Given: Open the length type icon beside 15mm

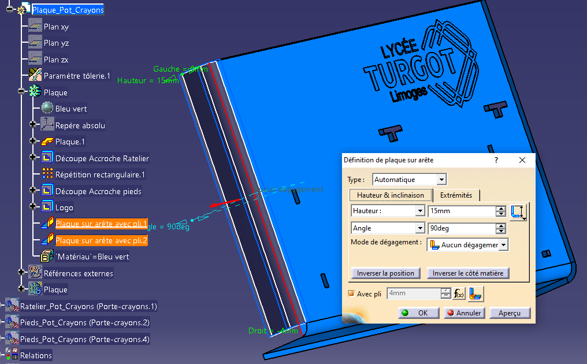Looking at the screenshot, I should (518, 211).
